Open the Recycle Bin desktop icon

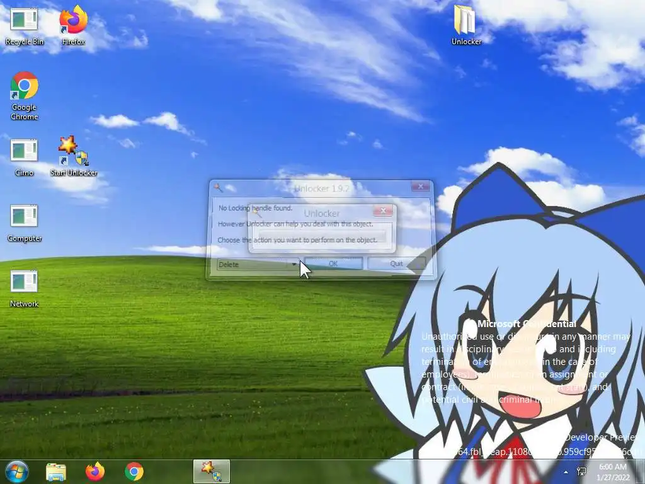tap(24, 26)
